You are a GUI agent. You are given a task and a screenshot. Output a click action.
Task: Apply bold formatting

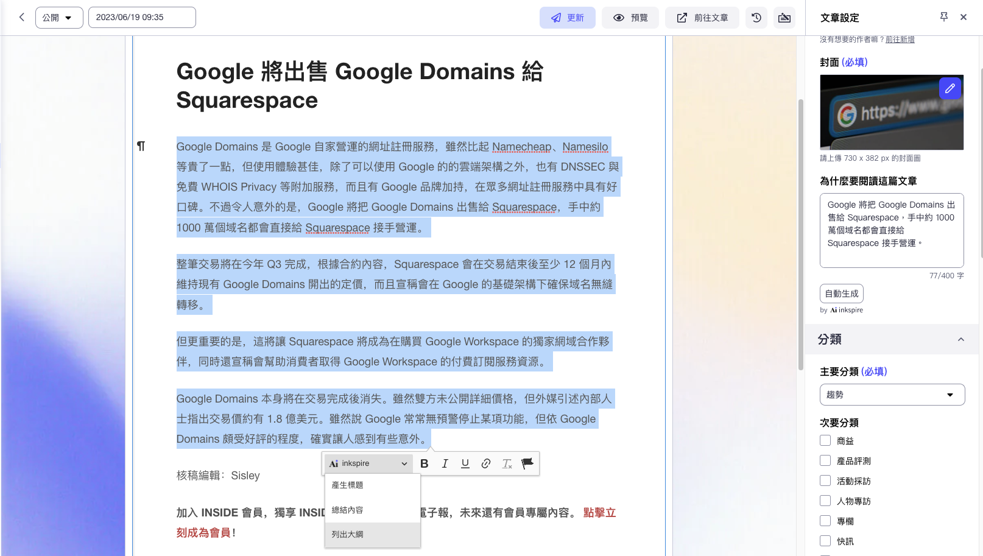pos(425,463)
